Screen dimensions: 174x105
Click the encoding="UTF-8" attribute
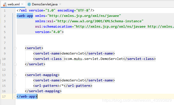point(74,10)
